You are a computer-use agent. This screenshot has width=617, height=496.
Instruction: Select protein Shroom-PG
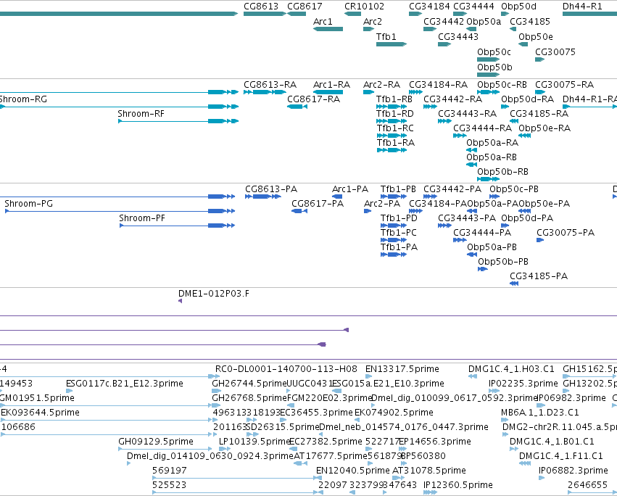click(120, 211)
